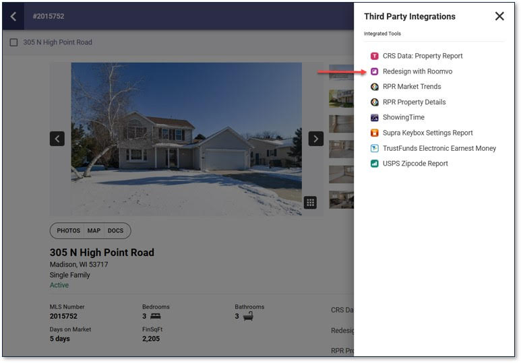Go back using the header arrow
This screenshot has width=521, height=363.
[13, 16]
